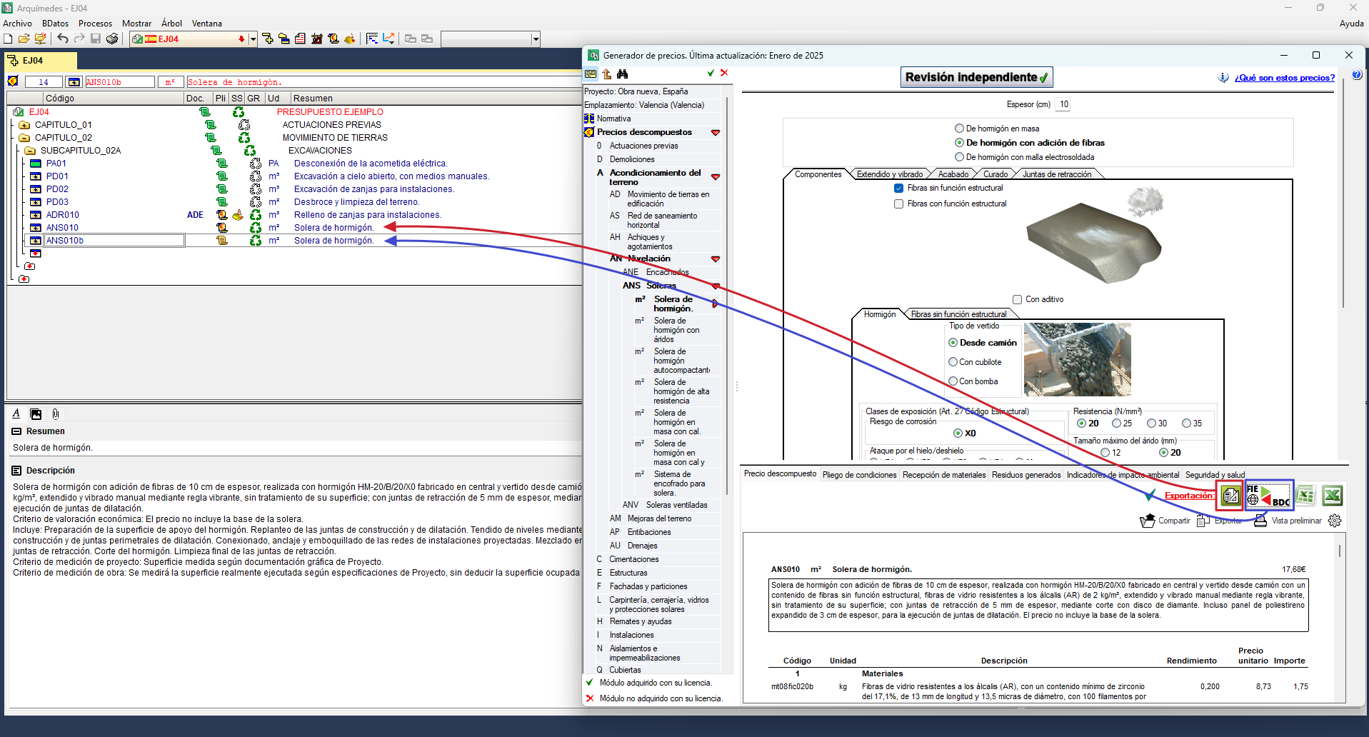Open the EJ04 database dropdown

pyautogui.click(x=253, y=39)
